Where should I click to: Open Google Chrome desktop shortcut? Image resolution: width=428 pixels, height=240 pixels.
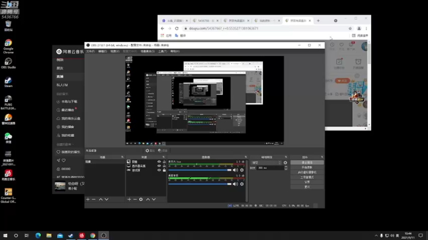pos(8,46)
